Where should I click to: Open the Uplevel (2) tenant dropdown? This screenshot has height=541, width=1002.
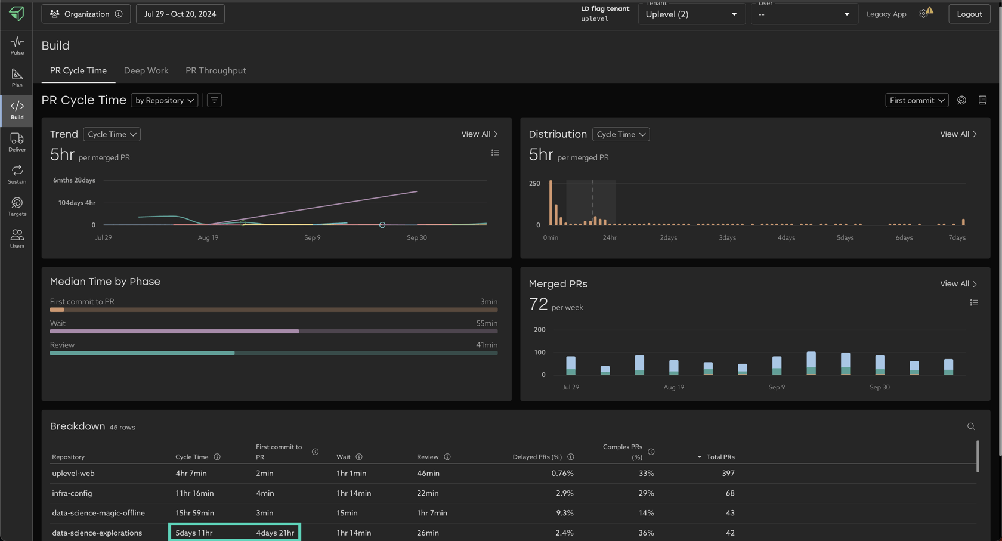(691, 14)
